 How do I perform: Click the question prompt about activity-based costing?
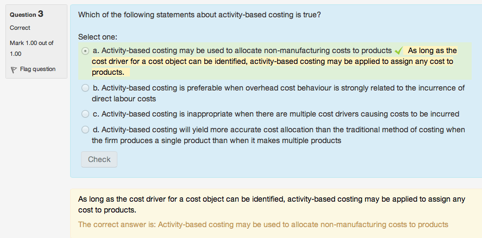click(x=199, y=15)
